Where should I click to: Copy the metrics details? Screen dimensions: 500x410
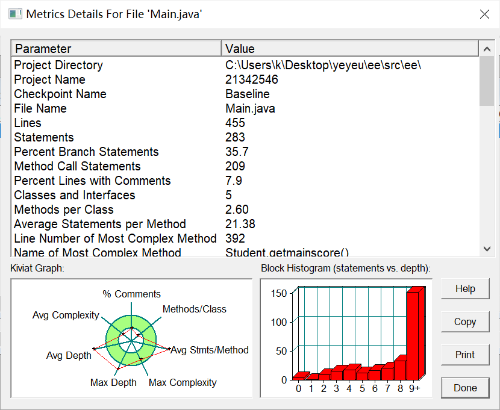click(465, 321)
